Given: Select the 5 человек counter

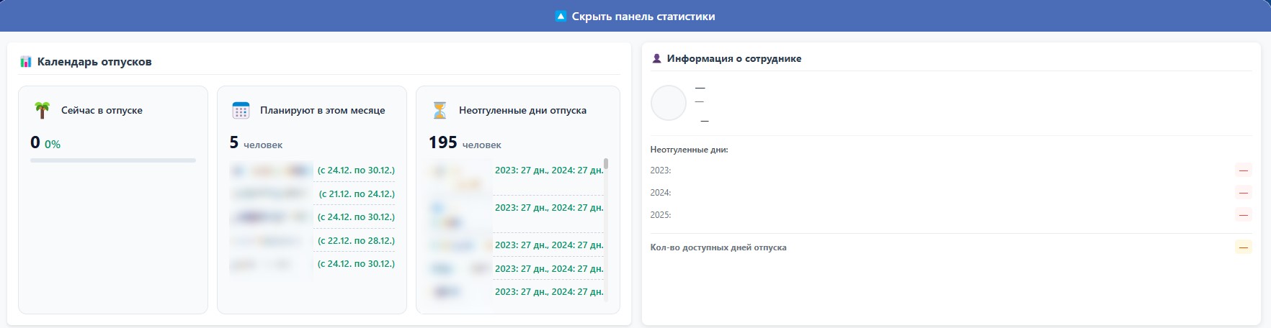Looking at the screenshot, I should coord(256,143).
